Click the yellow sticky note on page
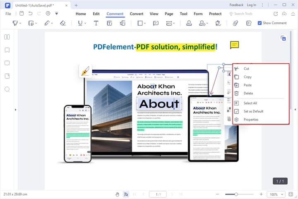The image size is (298, 199). point(235,45)
